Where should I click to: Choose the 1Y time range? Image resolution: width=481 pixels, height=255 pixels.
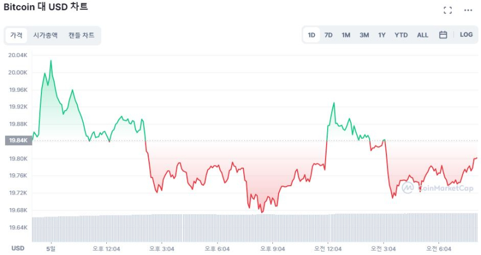(381, 35)
